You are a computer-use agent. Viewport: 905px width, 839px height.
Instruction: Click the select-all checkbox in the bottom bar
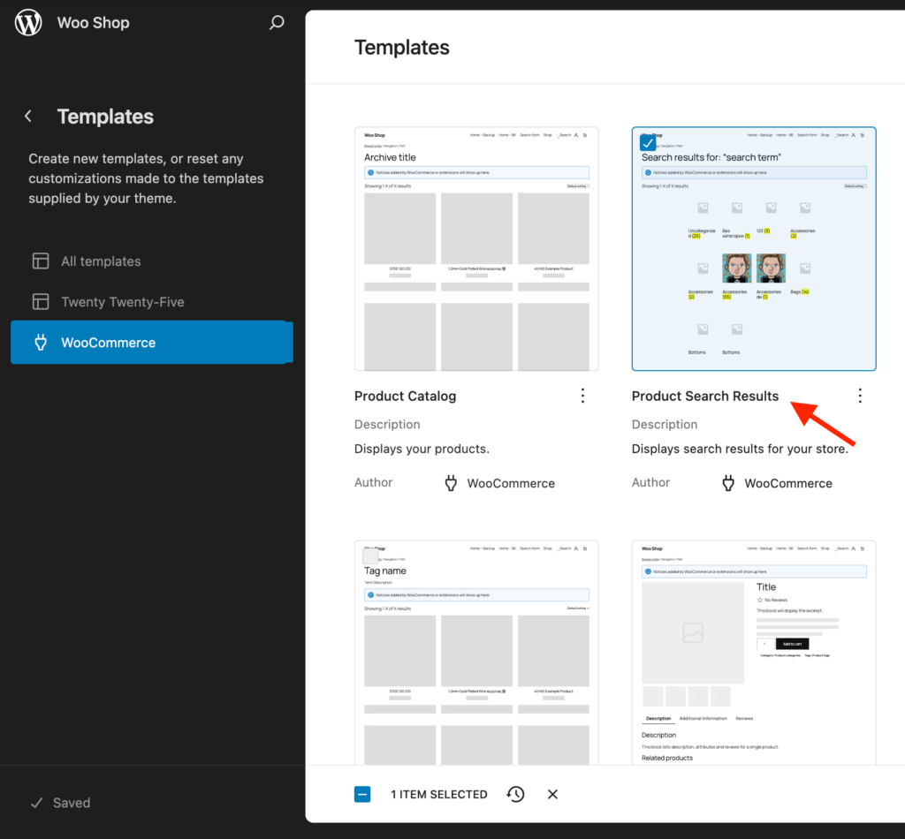coord(362,794)
